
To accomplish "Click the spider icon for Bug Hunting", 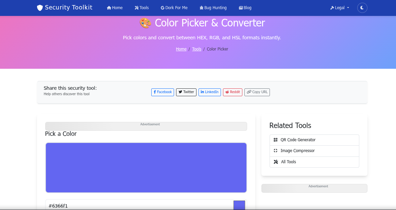I will coord(202,7).
